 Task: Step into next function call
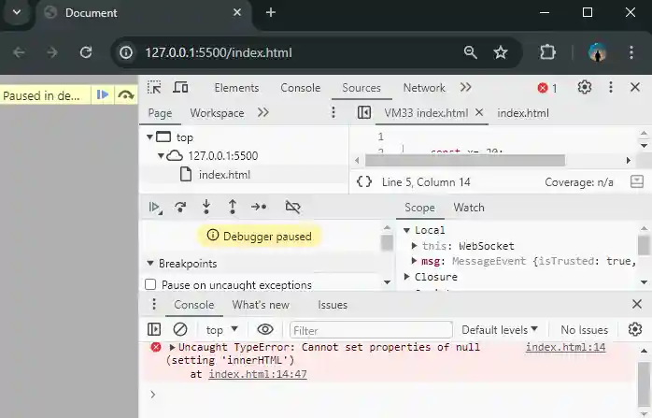206,207
